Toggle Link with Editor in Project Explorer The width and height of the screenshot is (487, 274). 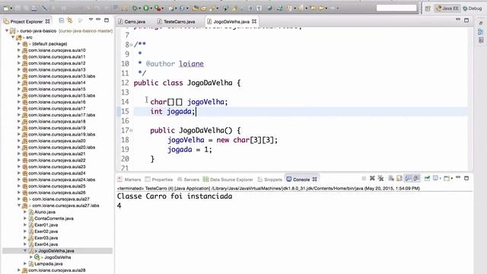[x=70, y=21]
